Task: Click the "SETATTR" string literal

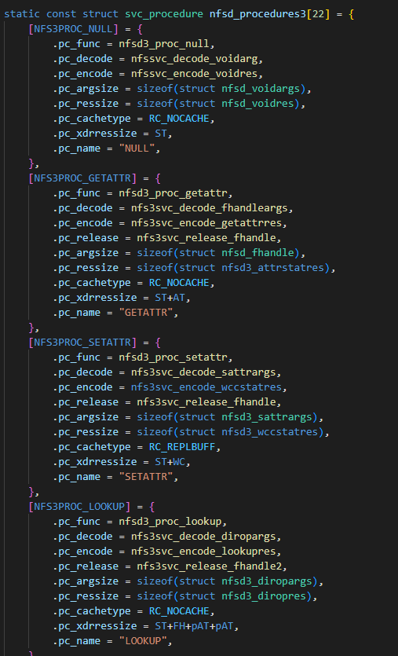Action: click(x=149, y=477)
